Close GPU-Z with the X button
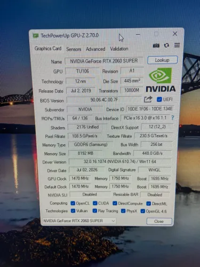 coord(175,34)
